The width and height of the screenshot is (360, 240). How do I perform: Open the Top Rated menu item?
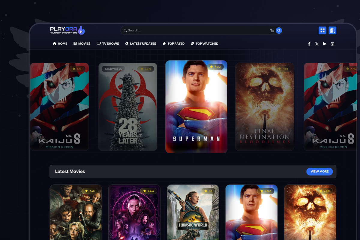point(173,43)
